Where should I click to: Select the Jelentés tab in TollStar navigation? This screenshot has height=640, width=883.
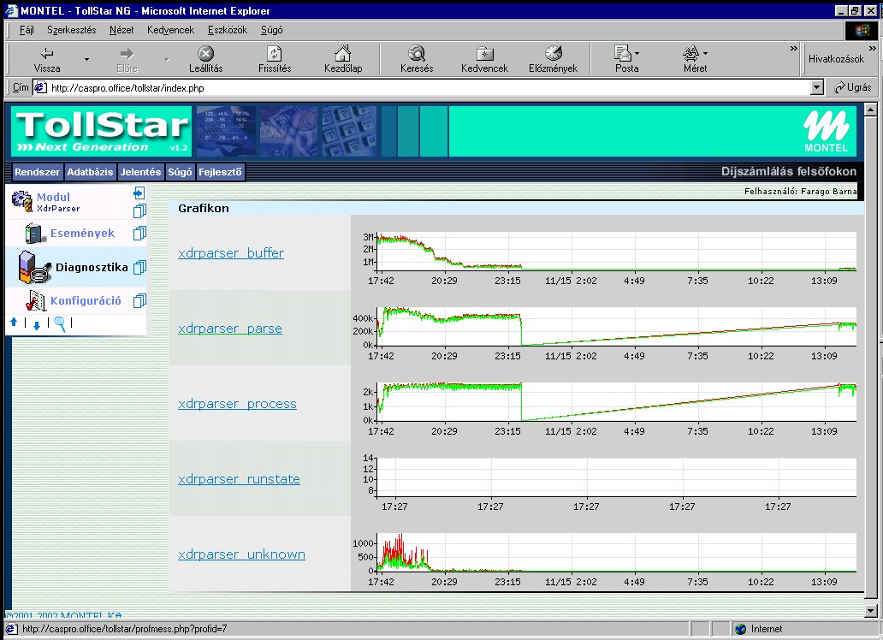[x=140, y=172]
